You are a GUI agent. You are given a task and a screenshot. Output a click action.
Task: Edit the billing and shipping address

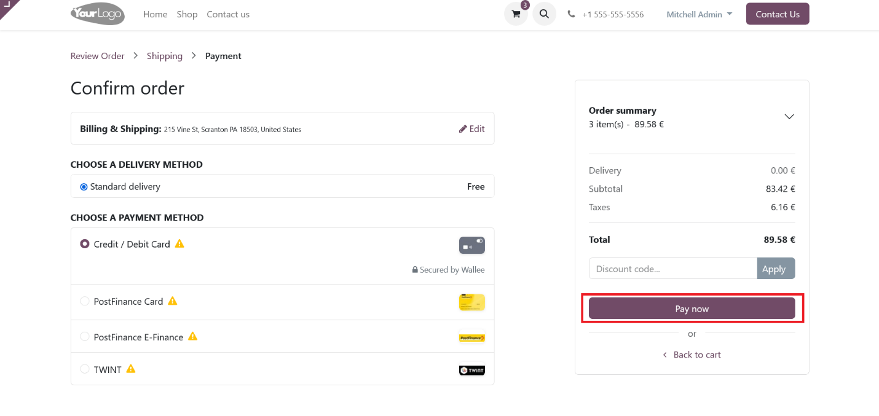point(471,129)
